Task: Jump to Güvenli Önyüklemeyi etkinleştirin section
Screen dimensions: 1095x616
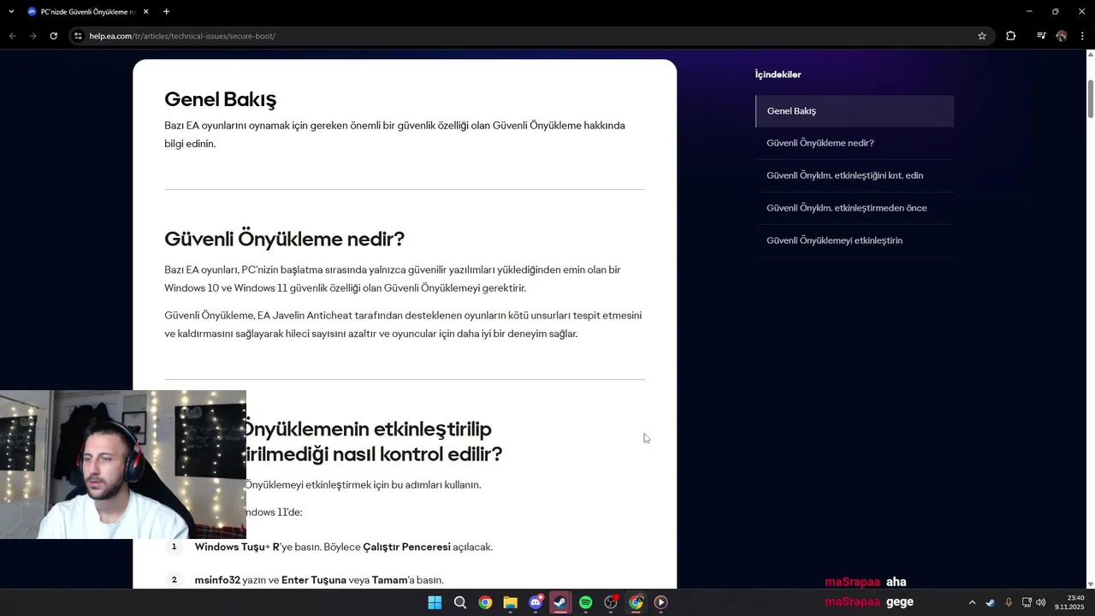Action: [x=855, y=240]
